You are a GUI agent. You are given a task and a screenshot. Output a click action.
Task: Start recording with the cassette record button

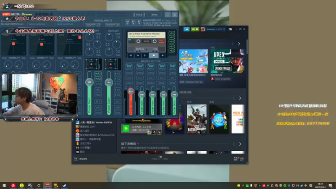(163, 55)
